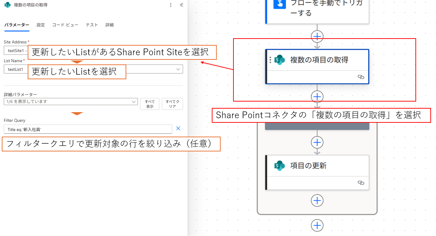This screenshot has width=436, height=236.
Task: Collapse the parameters panel with the chevron
Action: pyautogui.click(x=181, y=5)
